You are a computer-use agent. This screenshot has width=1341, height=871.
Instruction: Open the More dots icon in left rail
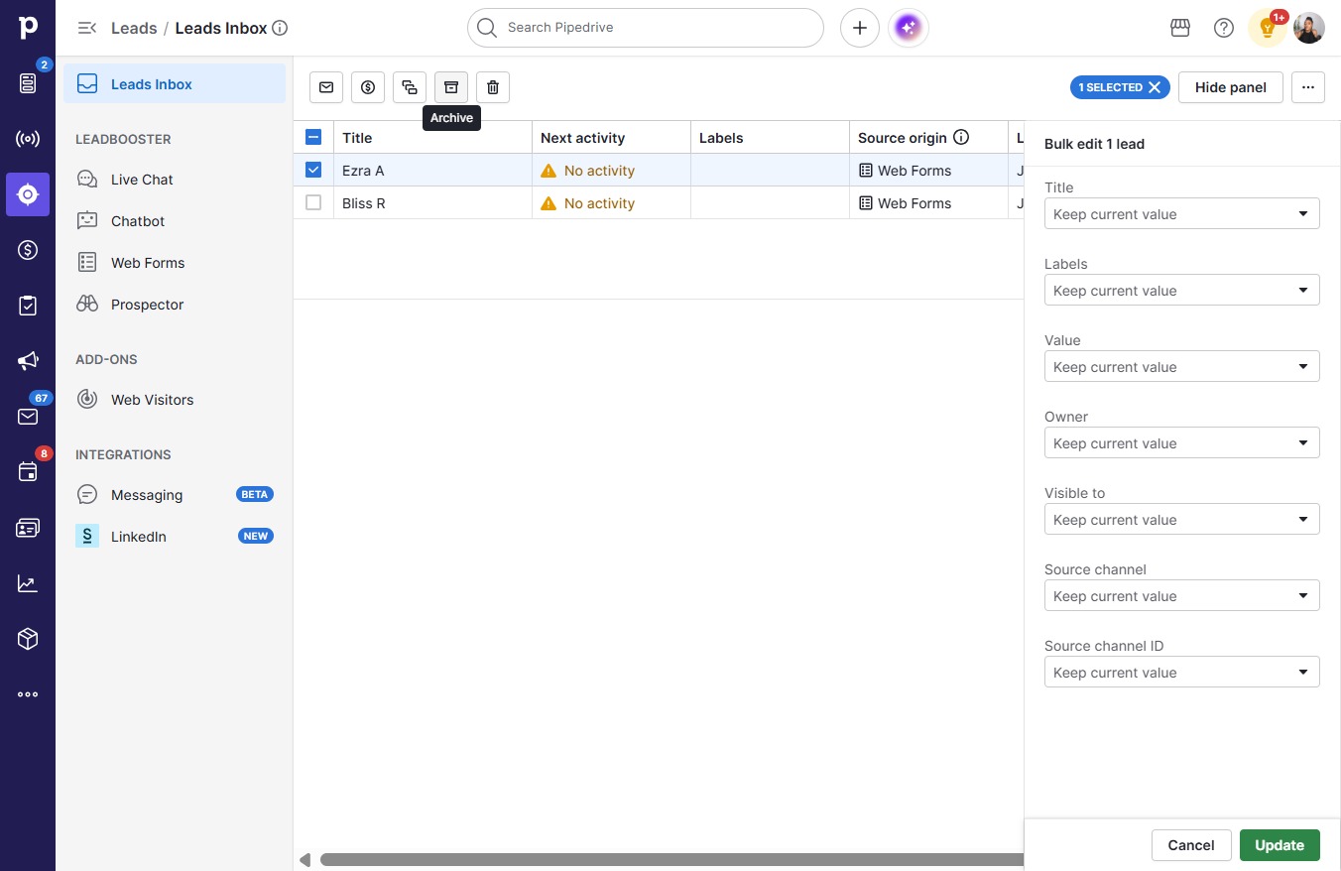28,694
